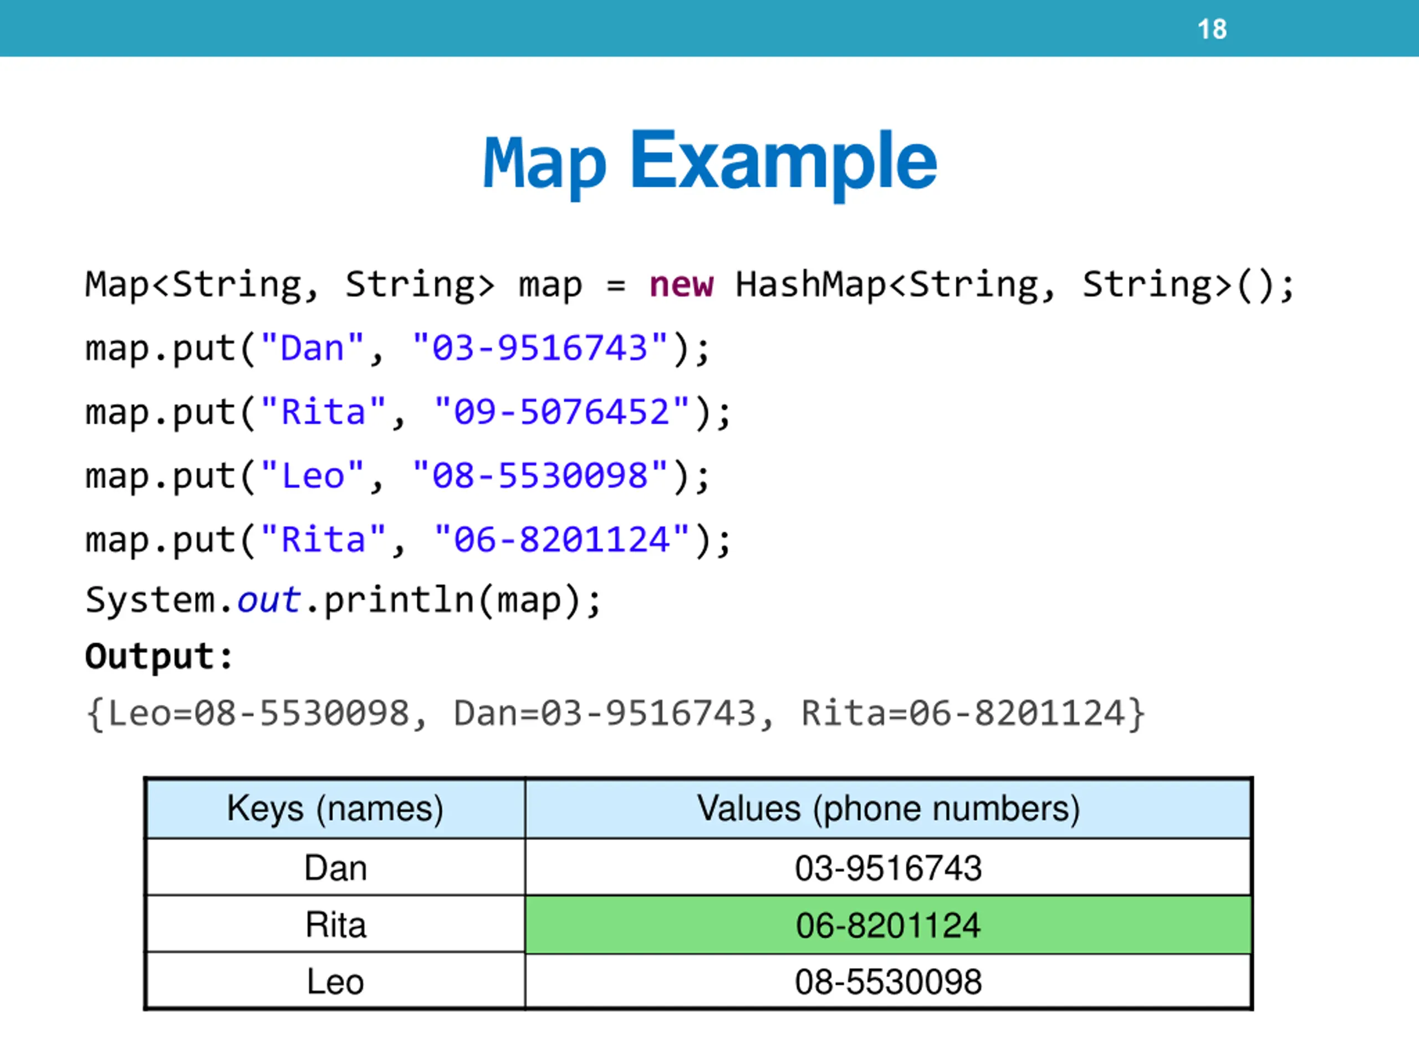Select the Leo cell in table
This screenshot has width=1419, height=1064.
[x=335, y=981]
